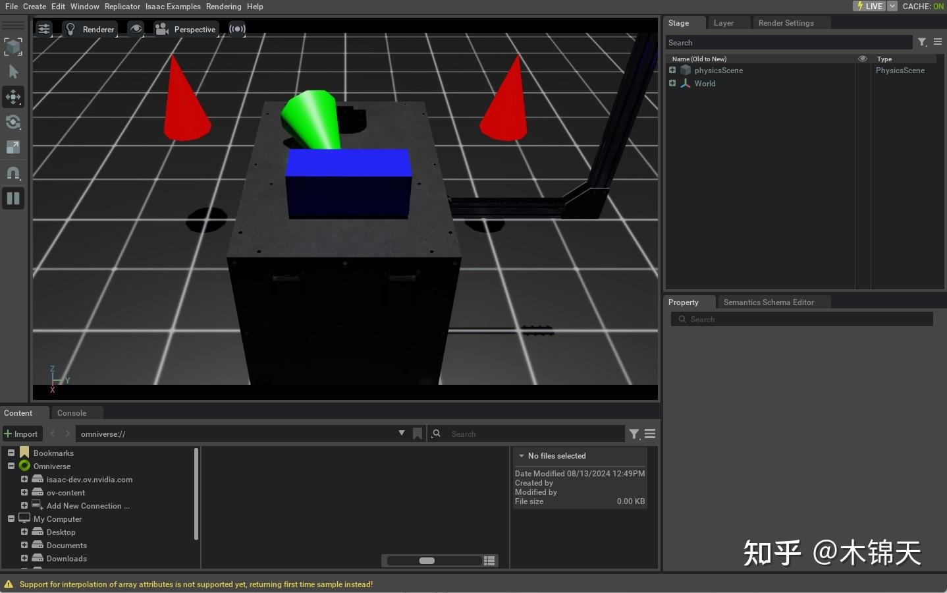Screen dimensions: 947x593
Task: Select the Move tool in the left toolbar
Action: (13, 97)
